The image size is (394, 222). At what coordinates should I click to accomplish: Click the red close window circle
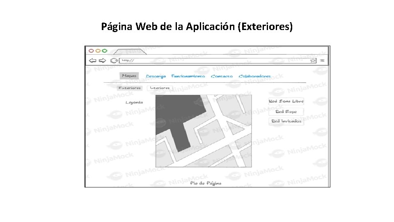coord(91,51)
